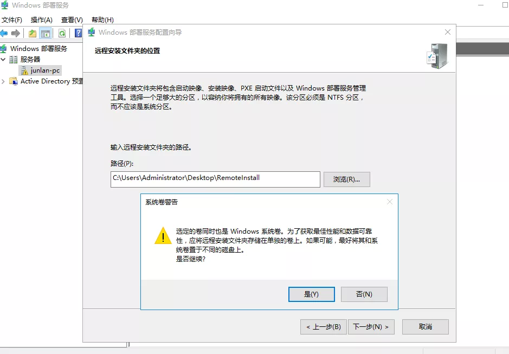This screenshot has height=354, width=509.
Task: Expand the Active Directory 预置 node
Action: (x=3, y=81)
